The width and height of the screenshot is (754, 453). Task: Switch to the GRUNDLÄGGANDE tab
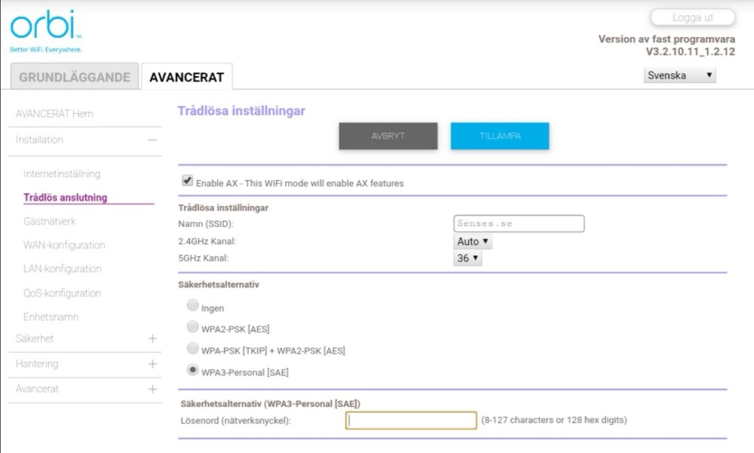click(75, 77)
